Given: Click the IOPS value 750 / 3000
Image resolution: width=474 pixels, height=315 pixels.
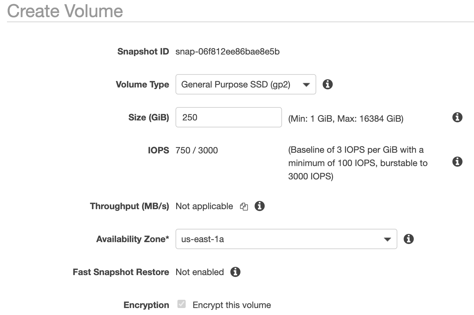Looking at the screenshot, I should [197, 150].
